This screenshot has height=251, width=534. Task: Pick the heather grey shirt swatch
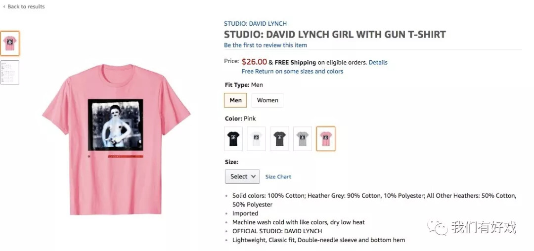coord(303,139)
